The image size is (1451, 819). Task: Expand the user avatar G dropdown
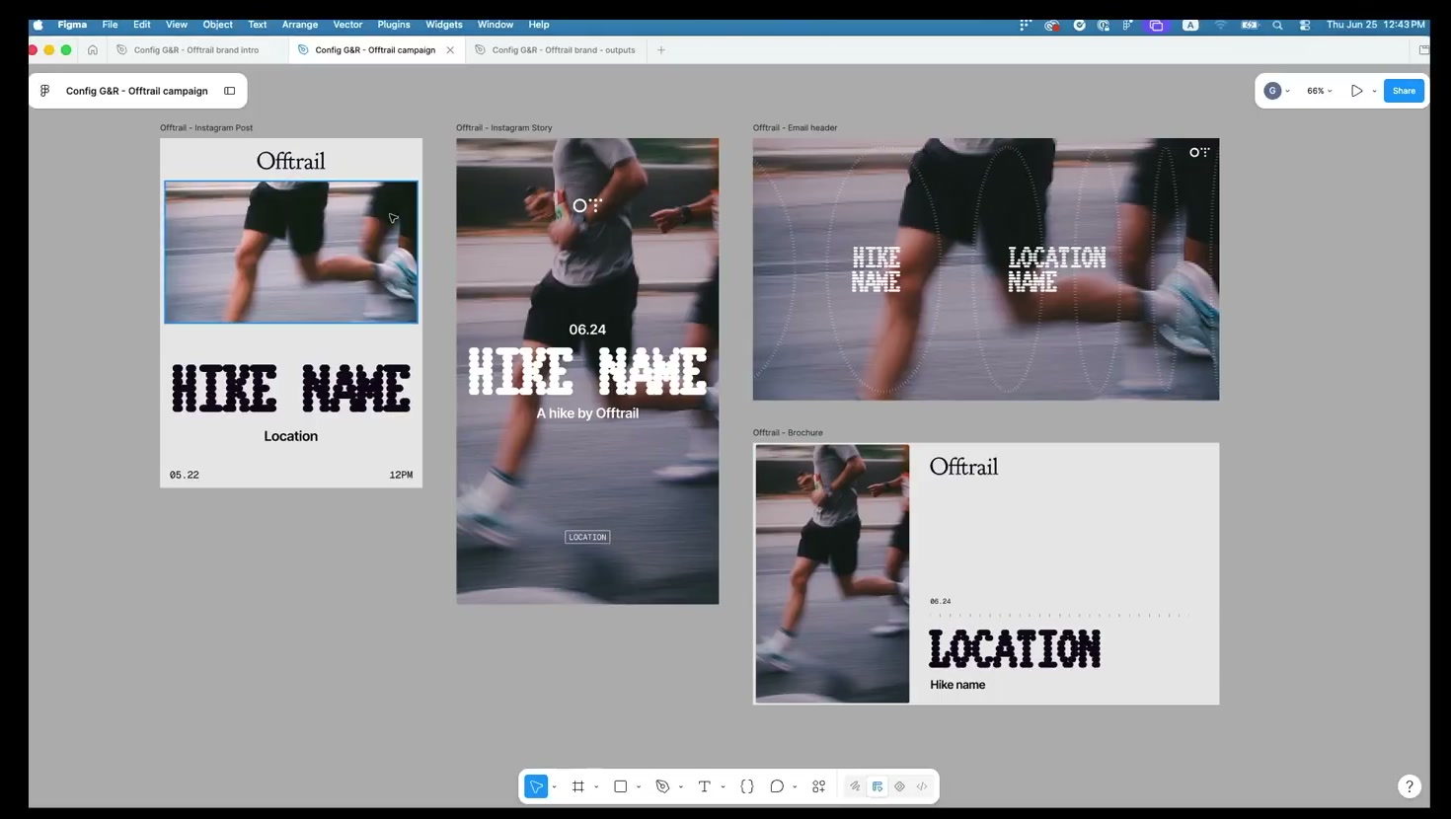pyautogui.click(x=1277, y=91)
